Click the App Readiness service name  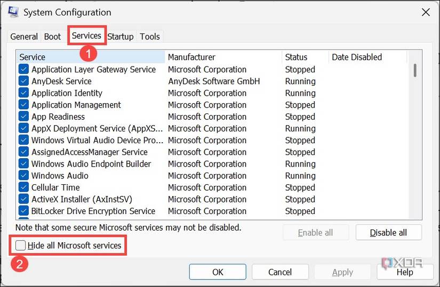point(58,116)
